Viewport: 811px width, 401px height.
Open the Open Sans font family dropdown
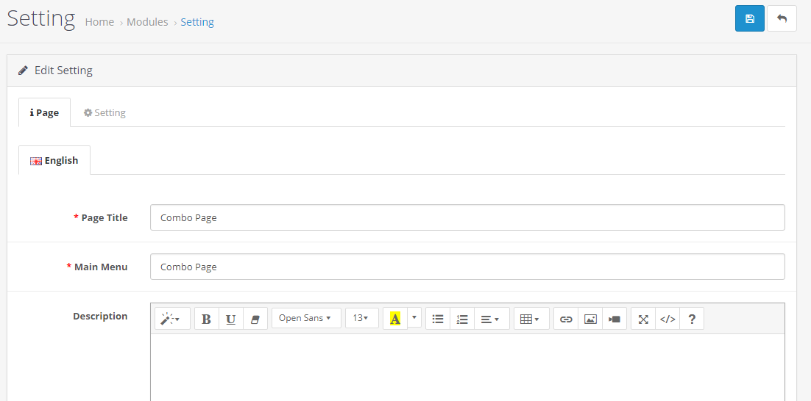tap(306, 318)
